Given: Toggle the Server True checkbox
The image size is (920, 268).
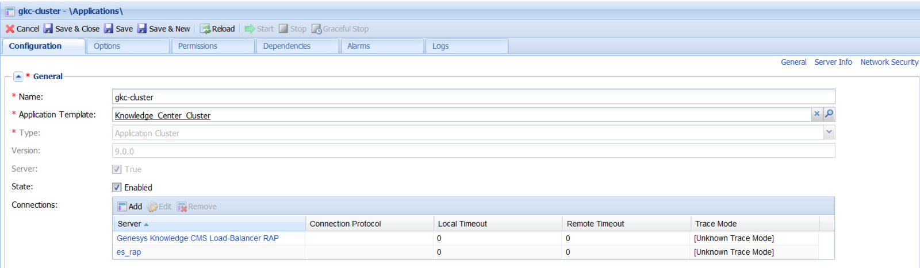Looking at the screenshot, I should [117, 169].
